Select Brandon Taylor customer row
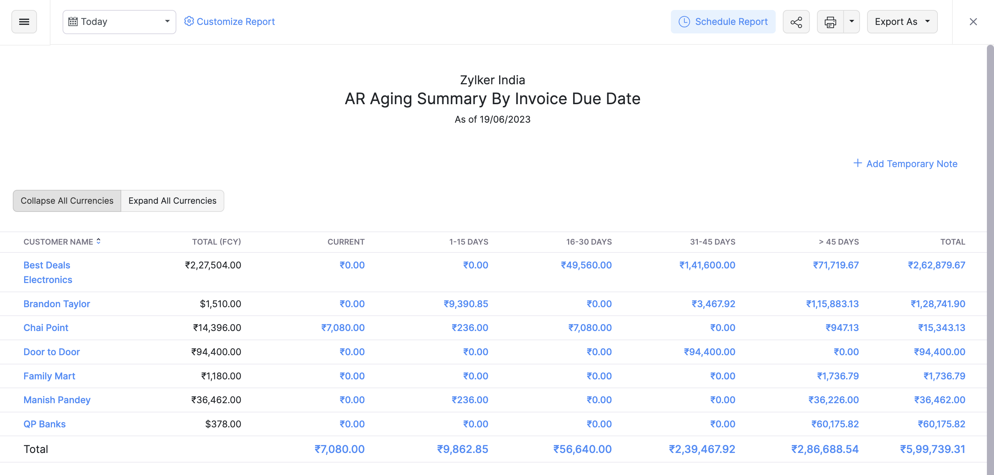Viewport: 994px width, 475px height. click(57, 304)
